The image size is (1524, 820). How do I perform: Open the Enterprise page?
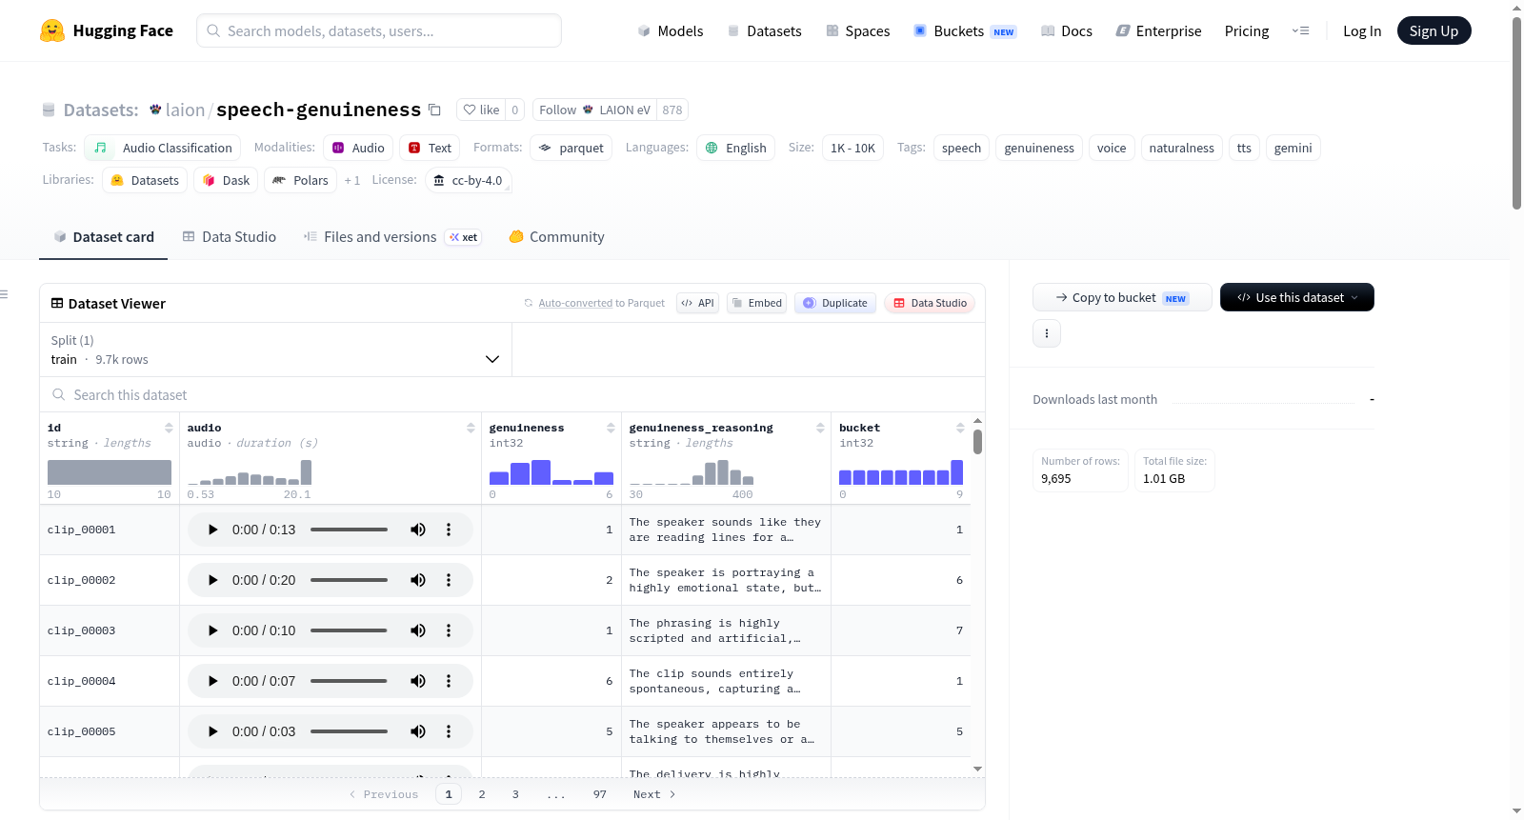point(1159,31)
